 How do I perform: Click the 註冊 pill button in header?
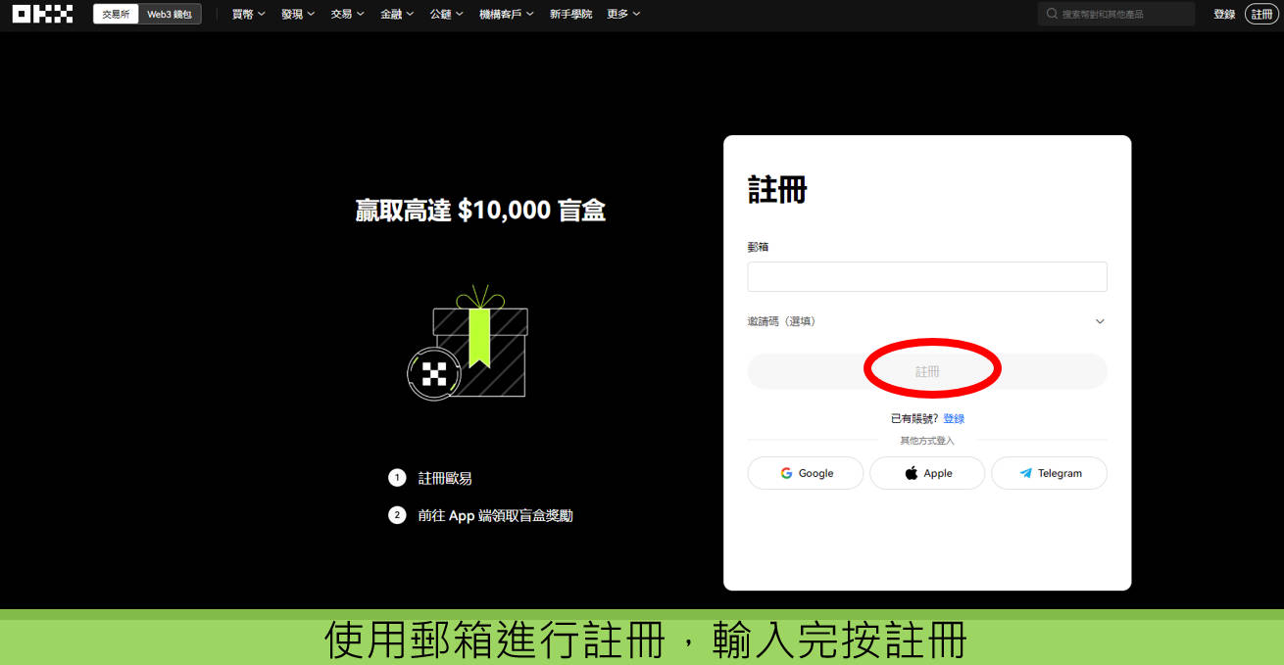coord(1261,15)
